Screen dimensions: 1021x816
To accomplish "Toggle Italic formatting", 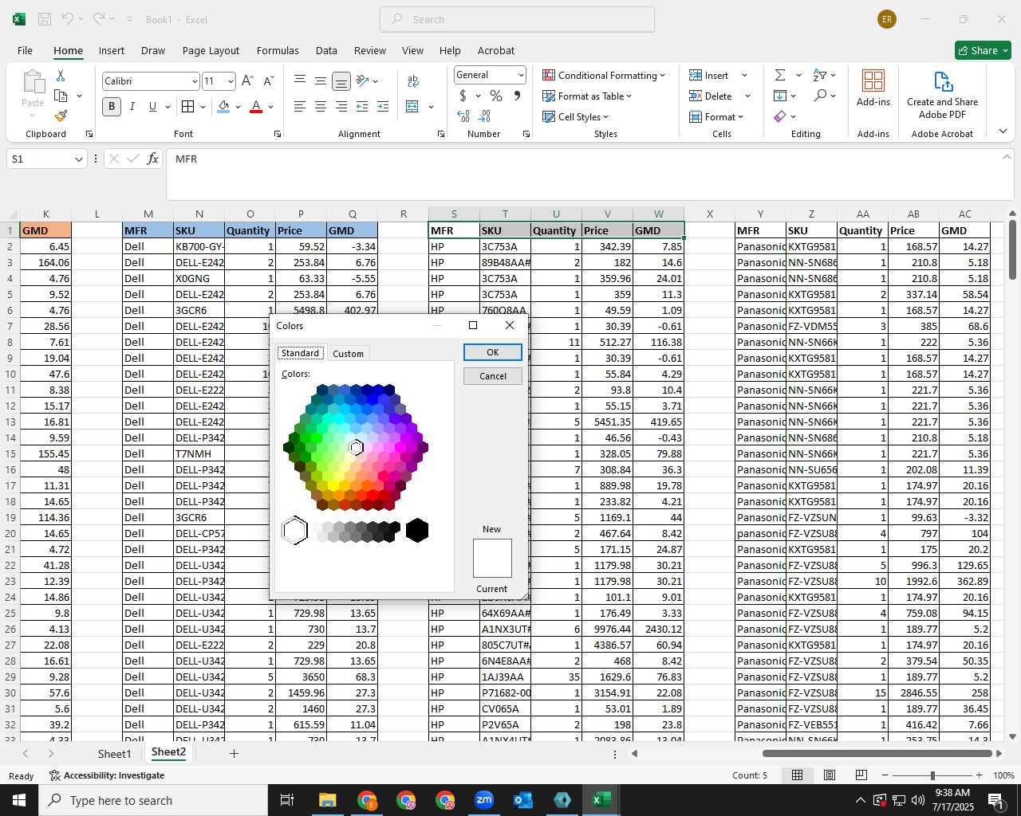I will tap(132, 106).
